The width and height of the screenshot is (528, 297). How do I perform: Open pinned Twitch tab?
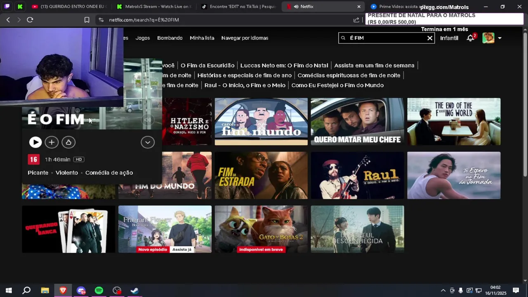coord(7,7)
